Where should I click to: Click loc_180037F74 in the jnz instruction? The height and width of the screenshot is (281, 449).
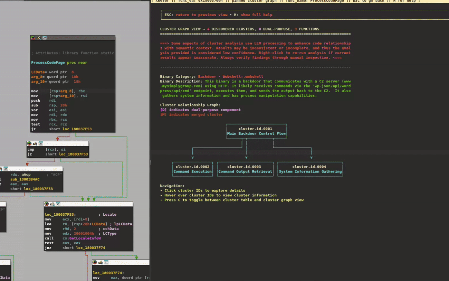tap(90, 248)
